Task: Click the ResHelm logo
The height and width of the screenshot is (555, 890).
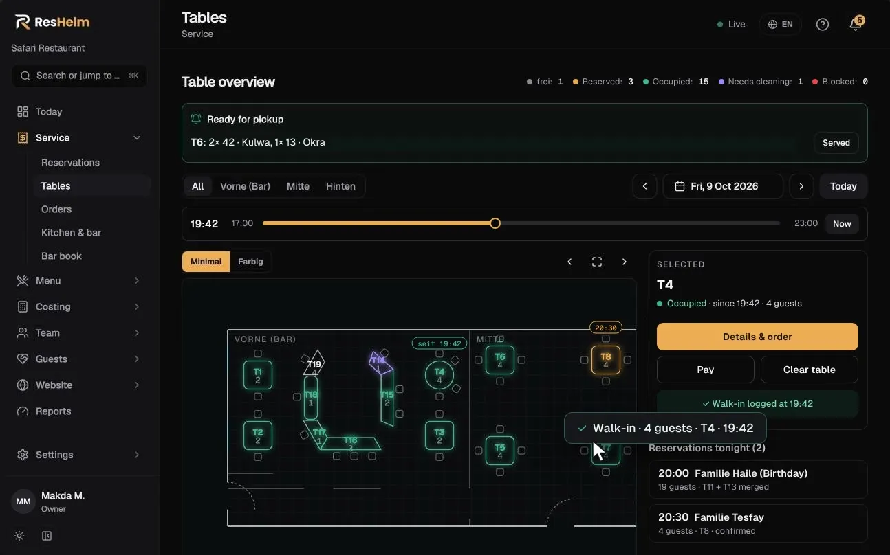Action: point(52,22)
